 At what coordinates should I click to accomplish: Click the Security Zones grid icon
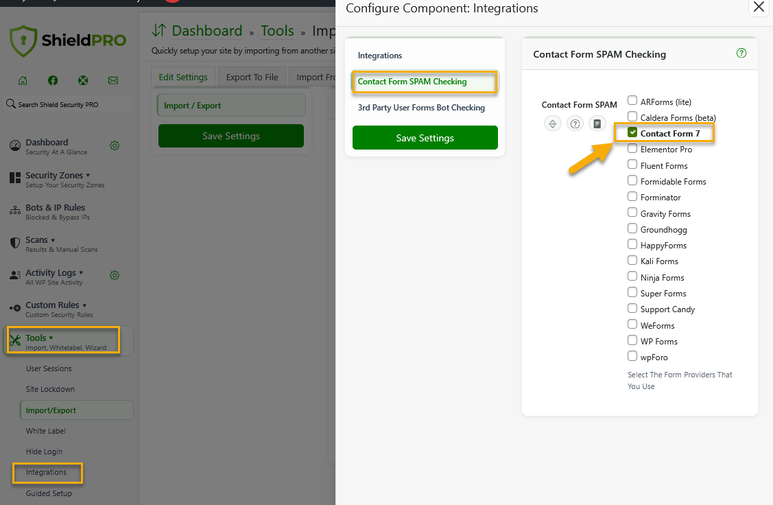pos(15,178)
